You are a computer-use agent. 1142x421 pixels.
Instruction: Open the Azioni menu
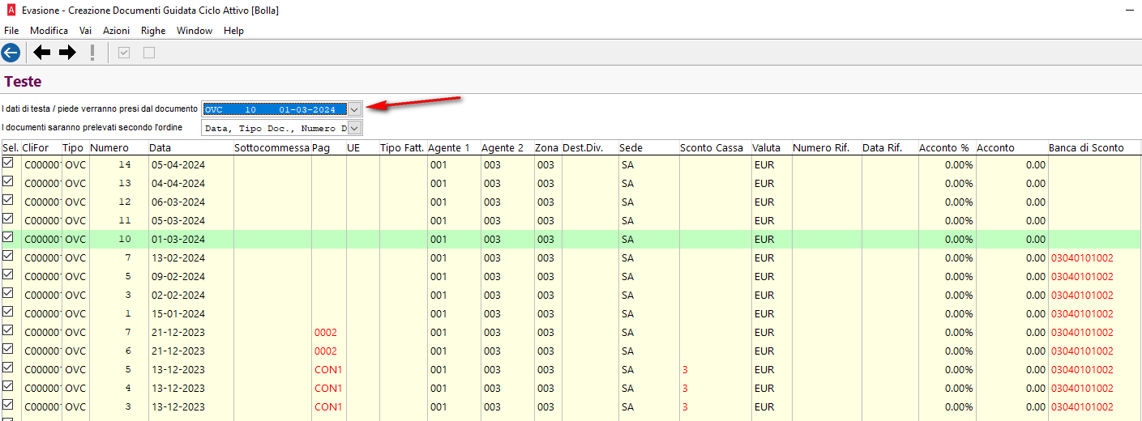pos(117,31)
